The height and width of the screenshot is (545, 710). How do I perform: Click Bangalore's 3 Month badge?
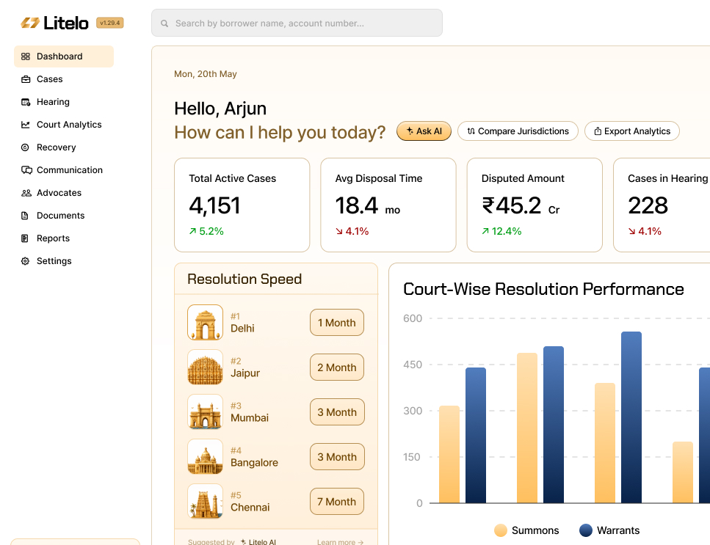[x=337, y=457]
